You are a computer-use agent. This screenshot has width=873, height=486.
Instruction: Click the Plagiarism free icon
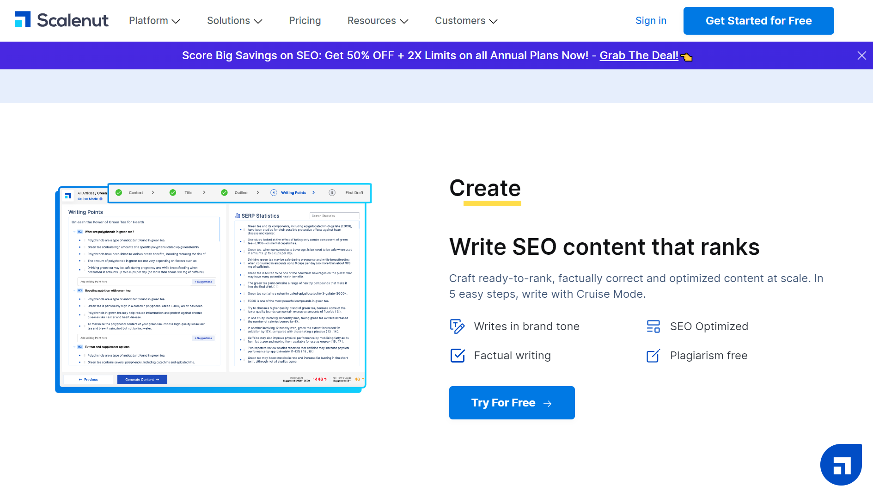click(653, 356)
